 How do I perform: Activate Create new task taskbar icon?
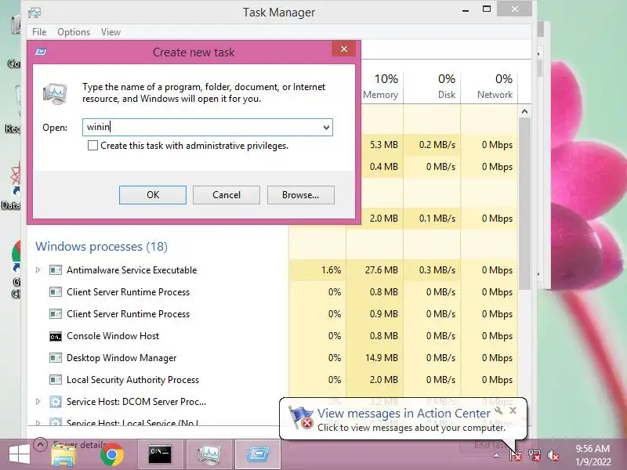(x=258, y=455)
